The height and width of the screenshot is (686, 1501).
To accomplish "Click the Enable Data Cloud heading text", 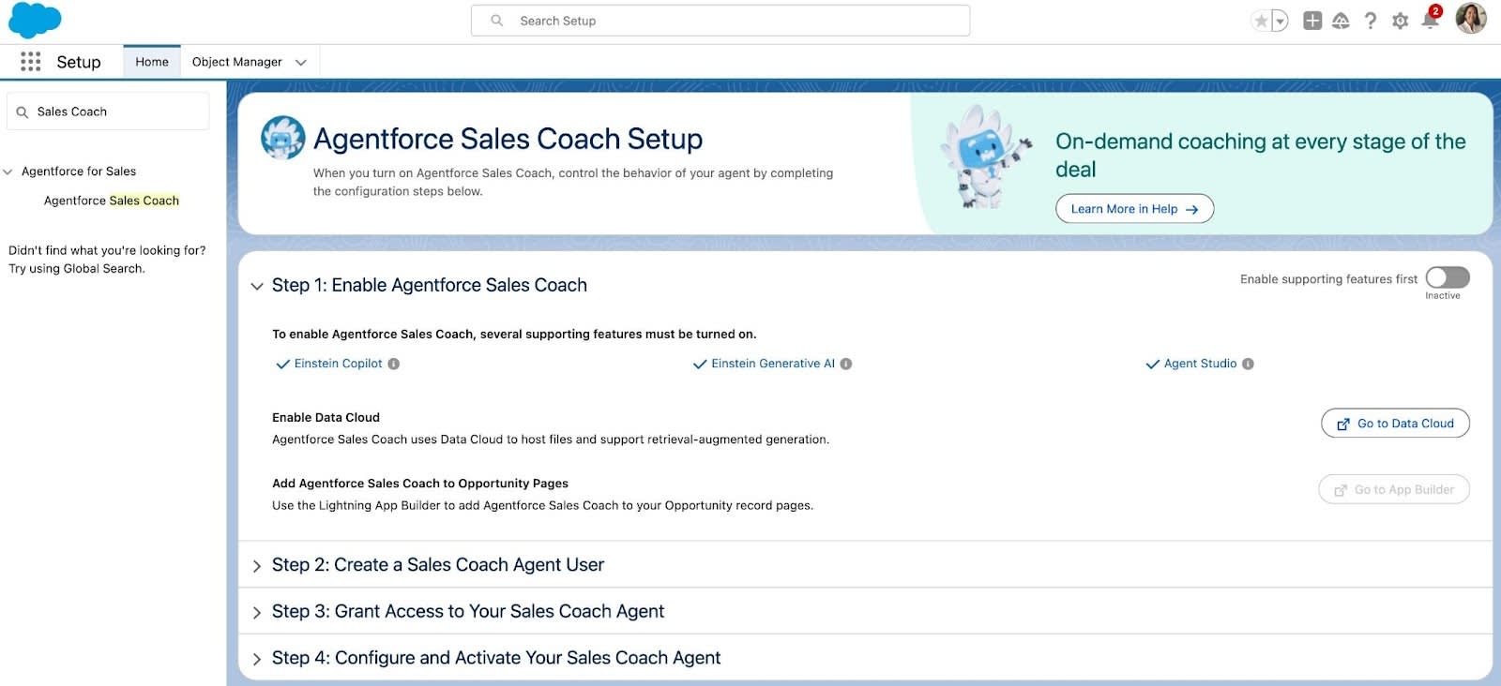I will point(326,417).
